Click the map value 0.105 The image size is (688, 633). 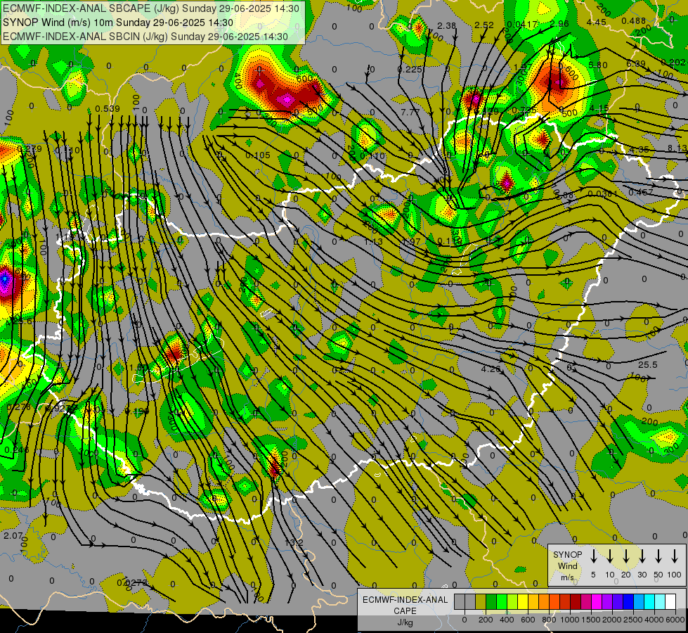[x=258, y=155]
